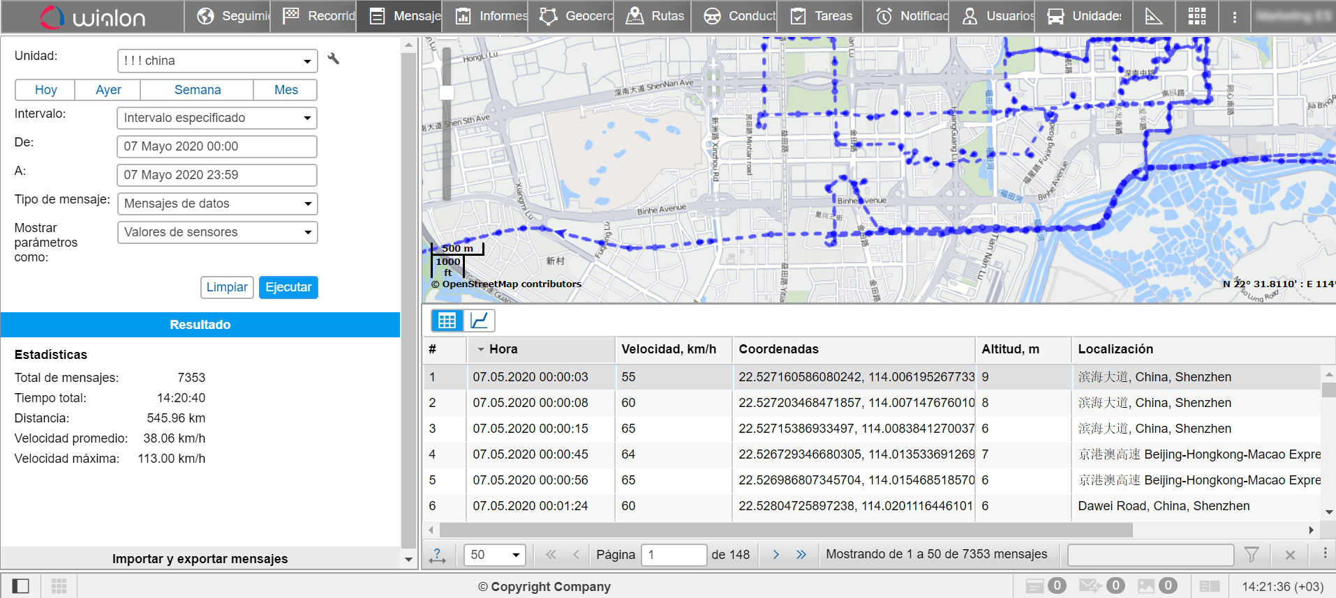Open the Informes tab
Image resolution: width=1336 pixels, height=598 pixels.
pyautogui.click(x=491, y=16)
